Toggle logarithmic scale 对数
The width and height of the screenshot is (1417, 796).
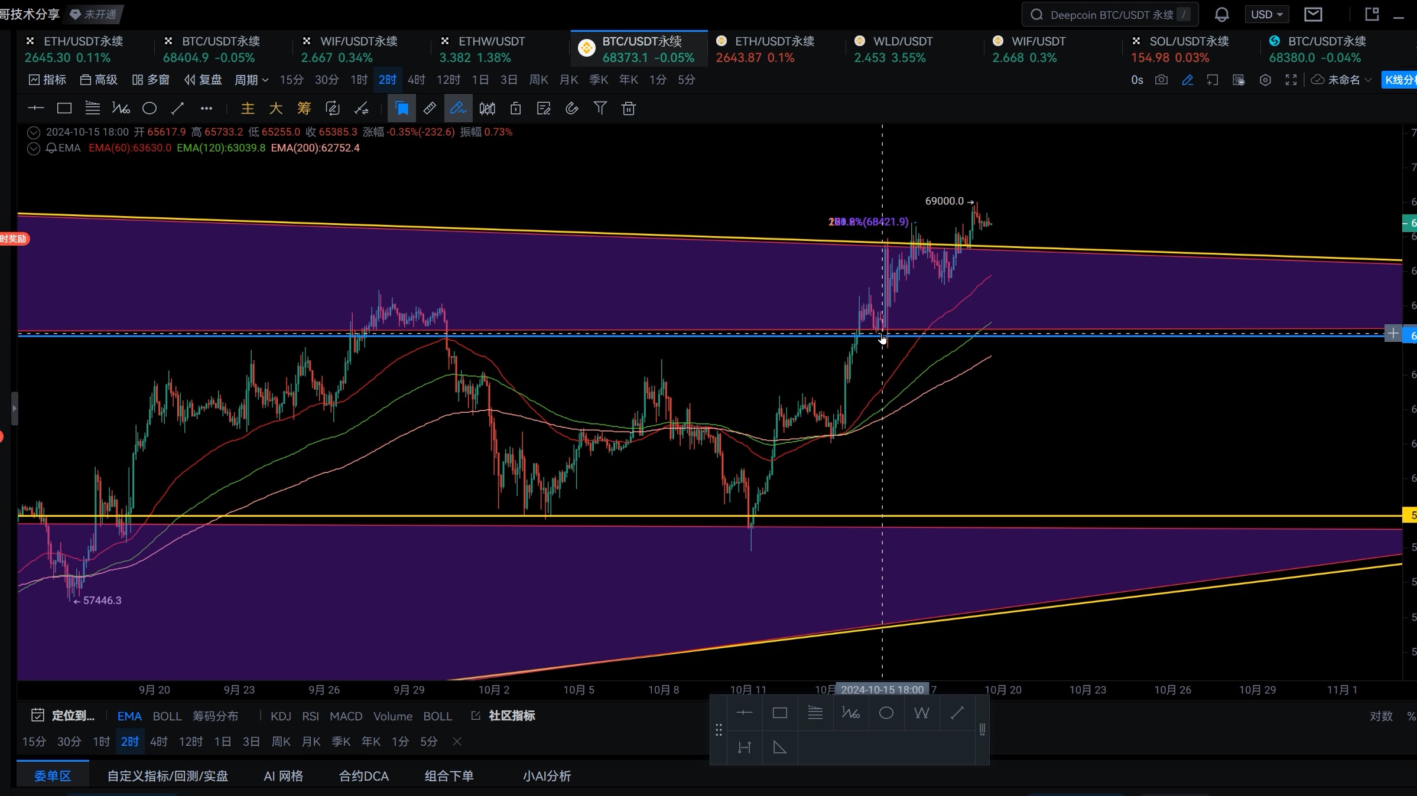click(x=1381, y=716)
